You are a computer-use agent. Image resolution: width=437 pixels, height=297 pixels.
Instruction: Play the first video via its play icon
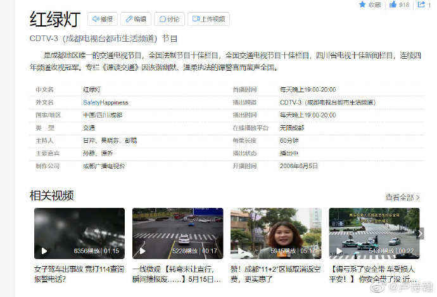point(44,251)
